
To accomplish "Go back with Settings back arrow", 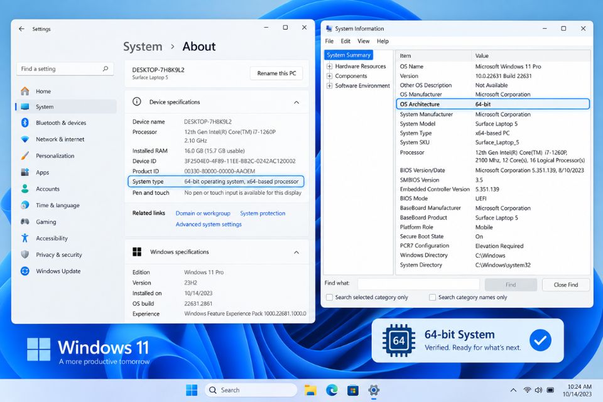I will point(21,29).
